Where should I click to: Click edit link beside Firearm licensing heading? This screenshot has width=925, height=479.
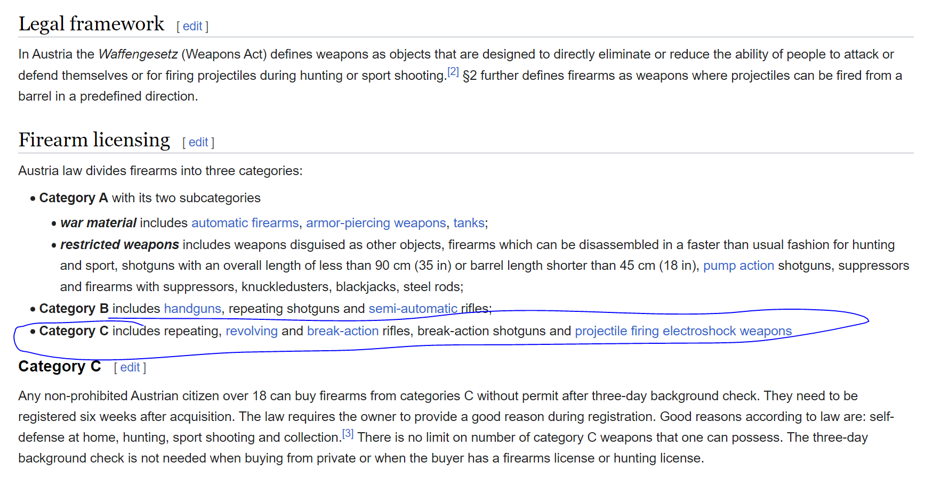pyautogui.click(x=198, y=142)
